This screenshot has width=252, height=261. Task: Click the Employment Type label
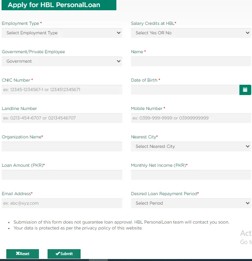(20, 23)
